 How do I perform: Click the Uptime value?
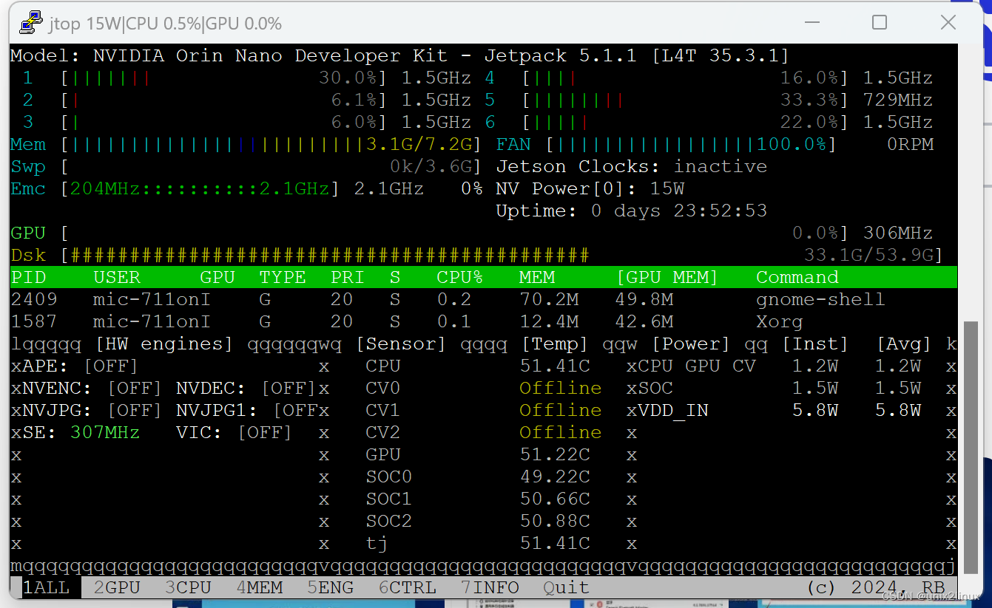[x=679, y=211]
